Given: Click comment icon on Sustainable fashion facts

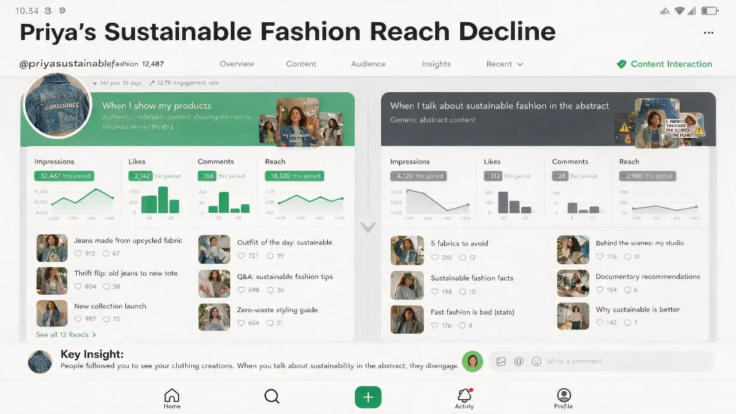Looking at the screenshot, I should coord(462,292).
